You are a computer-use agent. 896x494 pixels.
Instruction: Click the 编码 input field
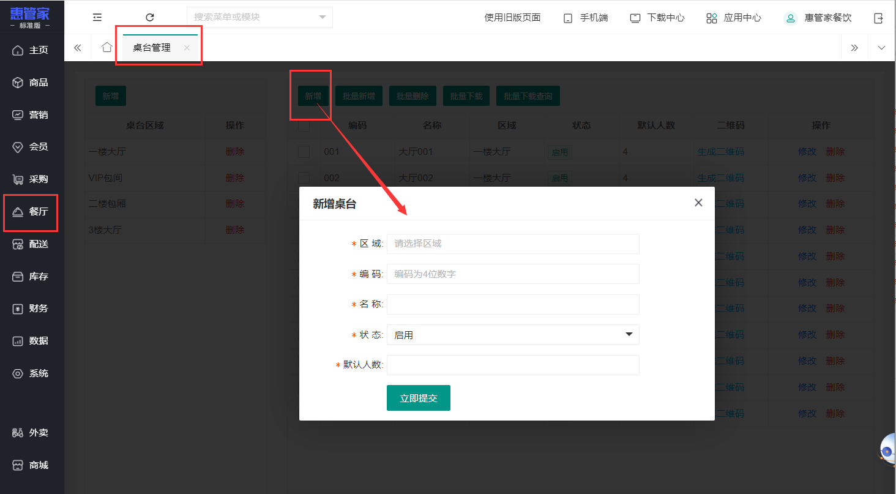(513, 274)
